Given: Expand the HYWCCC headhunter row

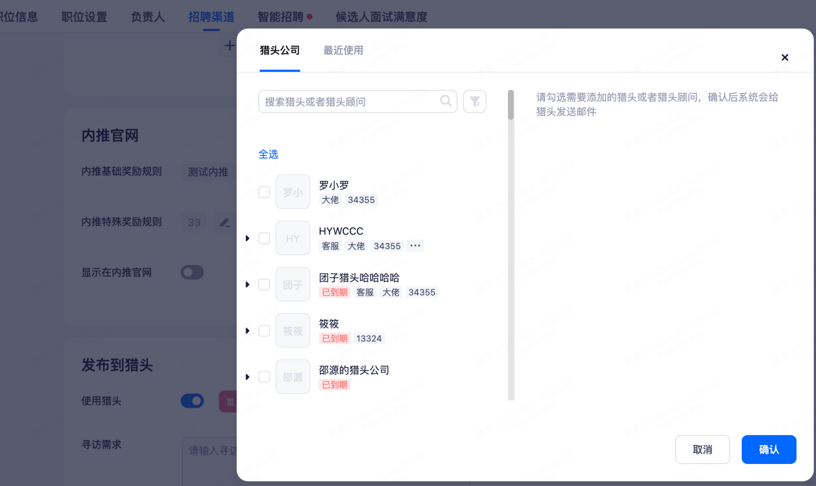Looking at the screenshot, I should pos(248,238).
